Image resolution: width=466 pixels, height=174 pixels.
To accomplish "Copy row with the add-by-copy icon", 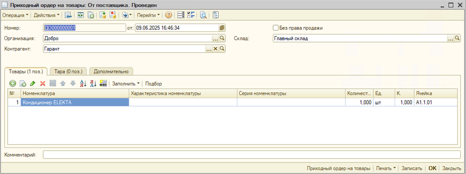I will 23,84.
